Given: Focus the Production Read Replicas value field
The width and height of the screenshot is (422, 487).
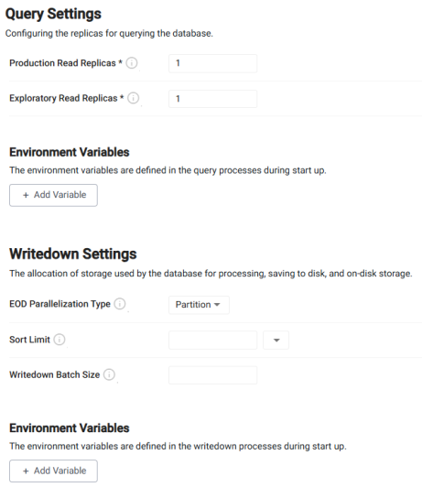Looking at the screenshot, I should [212, 63].
